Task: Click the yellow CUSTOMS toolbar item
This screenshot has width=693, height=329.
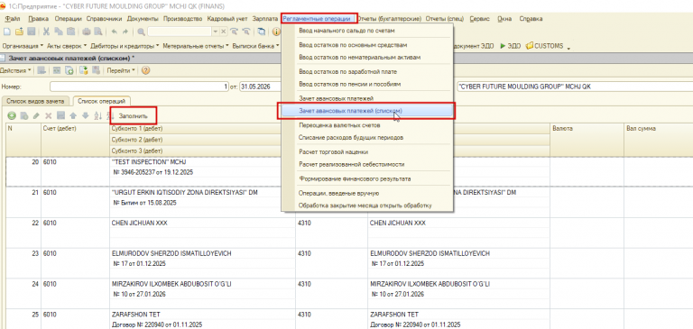Action: pyautogui.click(x=544, y=45)
